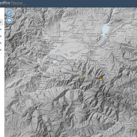Click the Sobradelo map label
This screenshot has height=137, width=137.
point(19,89)
